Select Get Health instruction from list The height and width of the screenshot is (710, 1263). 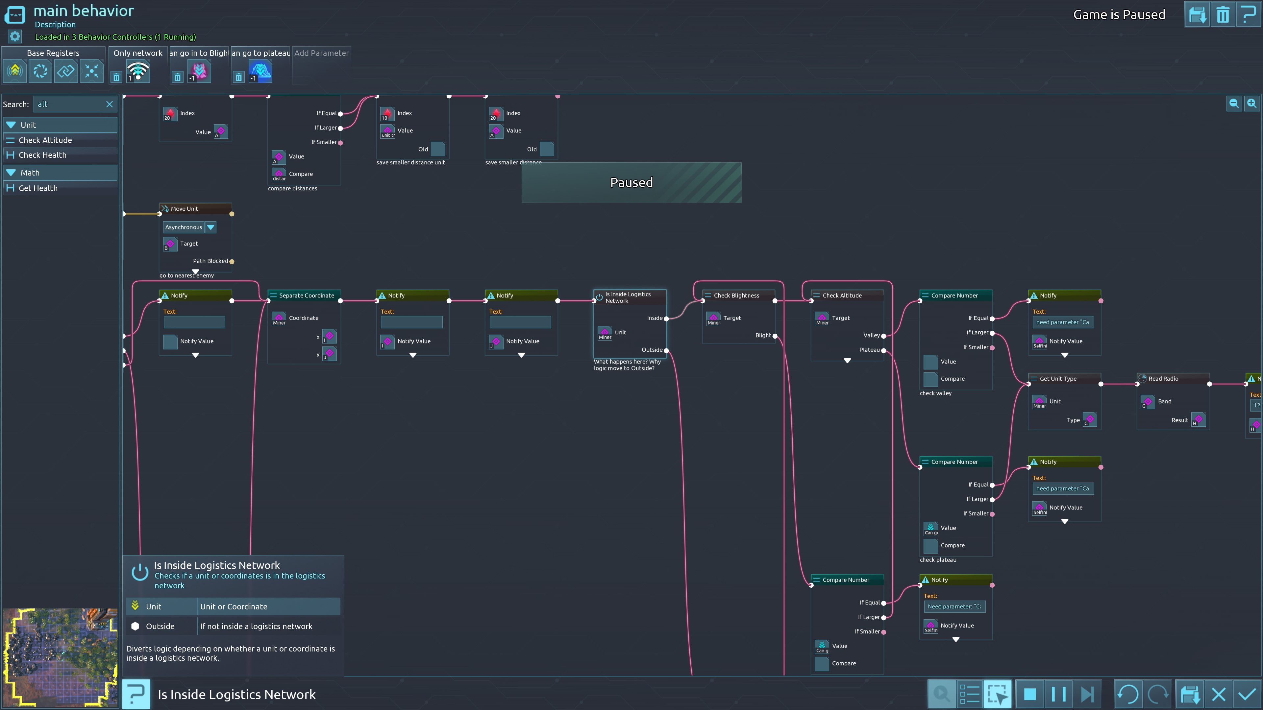38,188
